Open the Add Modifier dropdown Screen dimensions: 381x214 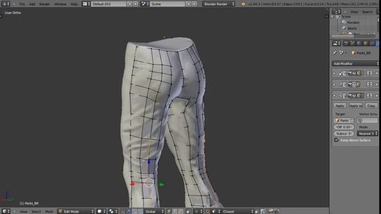point(355,64)
